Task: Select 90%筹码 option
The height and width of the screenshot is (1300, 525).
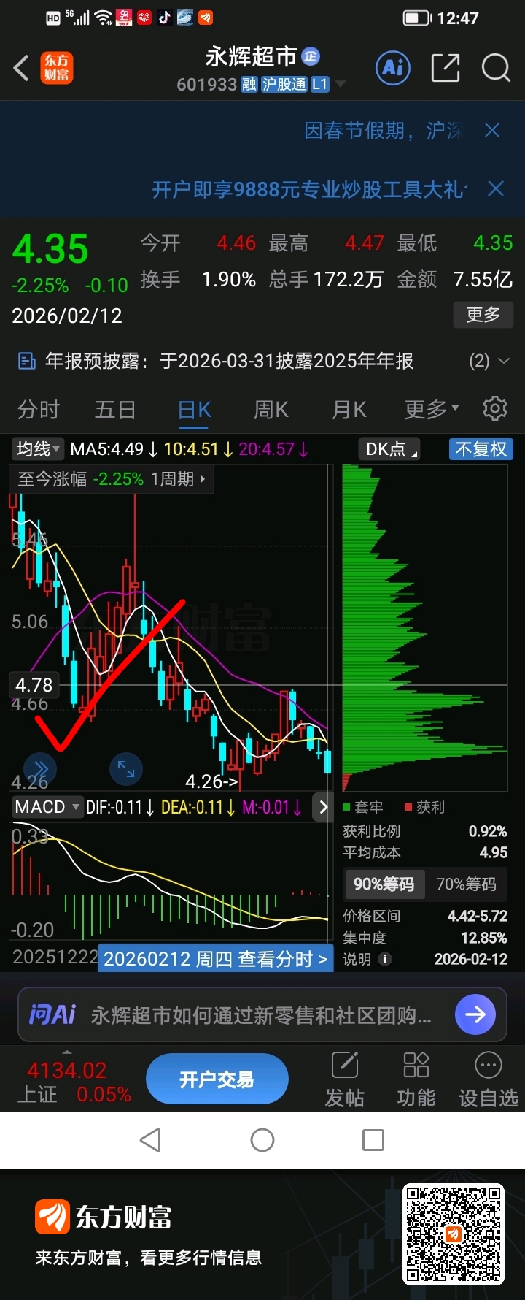Action: click(x=384, y=884)
